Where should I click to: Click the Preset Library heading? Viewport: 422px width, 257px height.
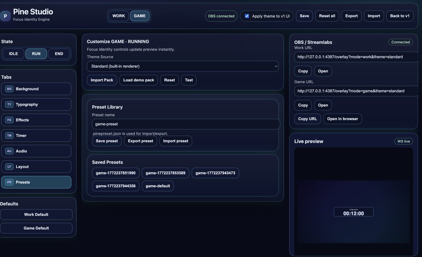[107, 107]
